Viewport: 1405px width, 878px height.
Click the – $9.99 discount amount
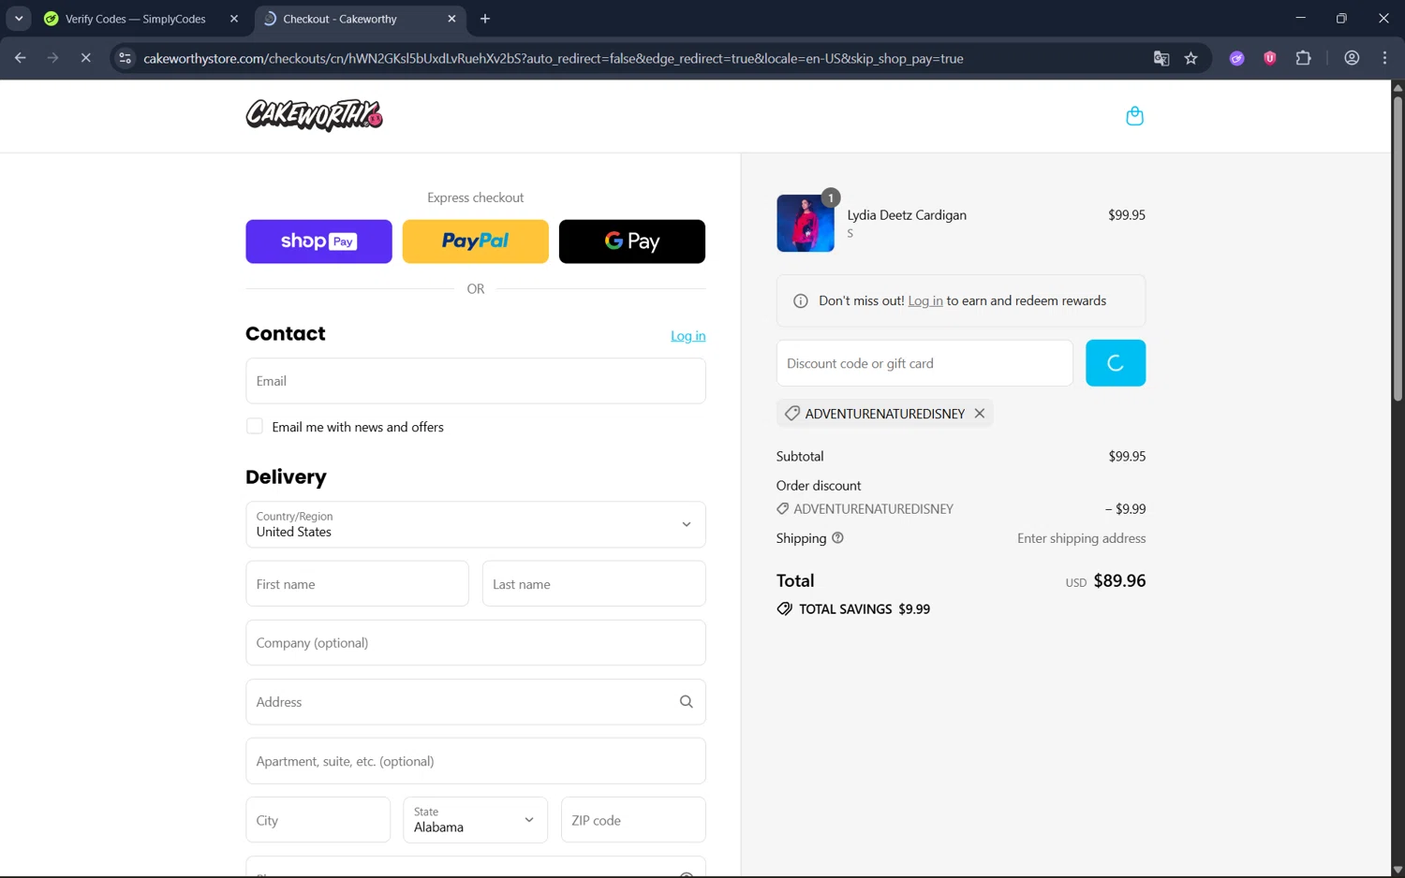[1125, 509]
